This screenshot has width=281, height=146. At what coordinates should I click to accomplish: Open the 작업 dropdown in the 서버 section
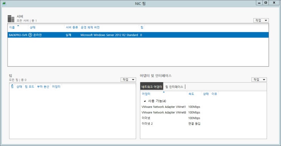[261, 20]
